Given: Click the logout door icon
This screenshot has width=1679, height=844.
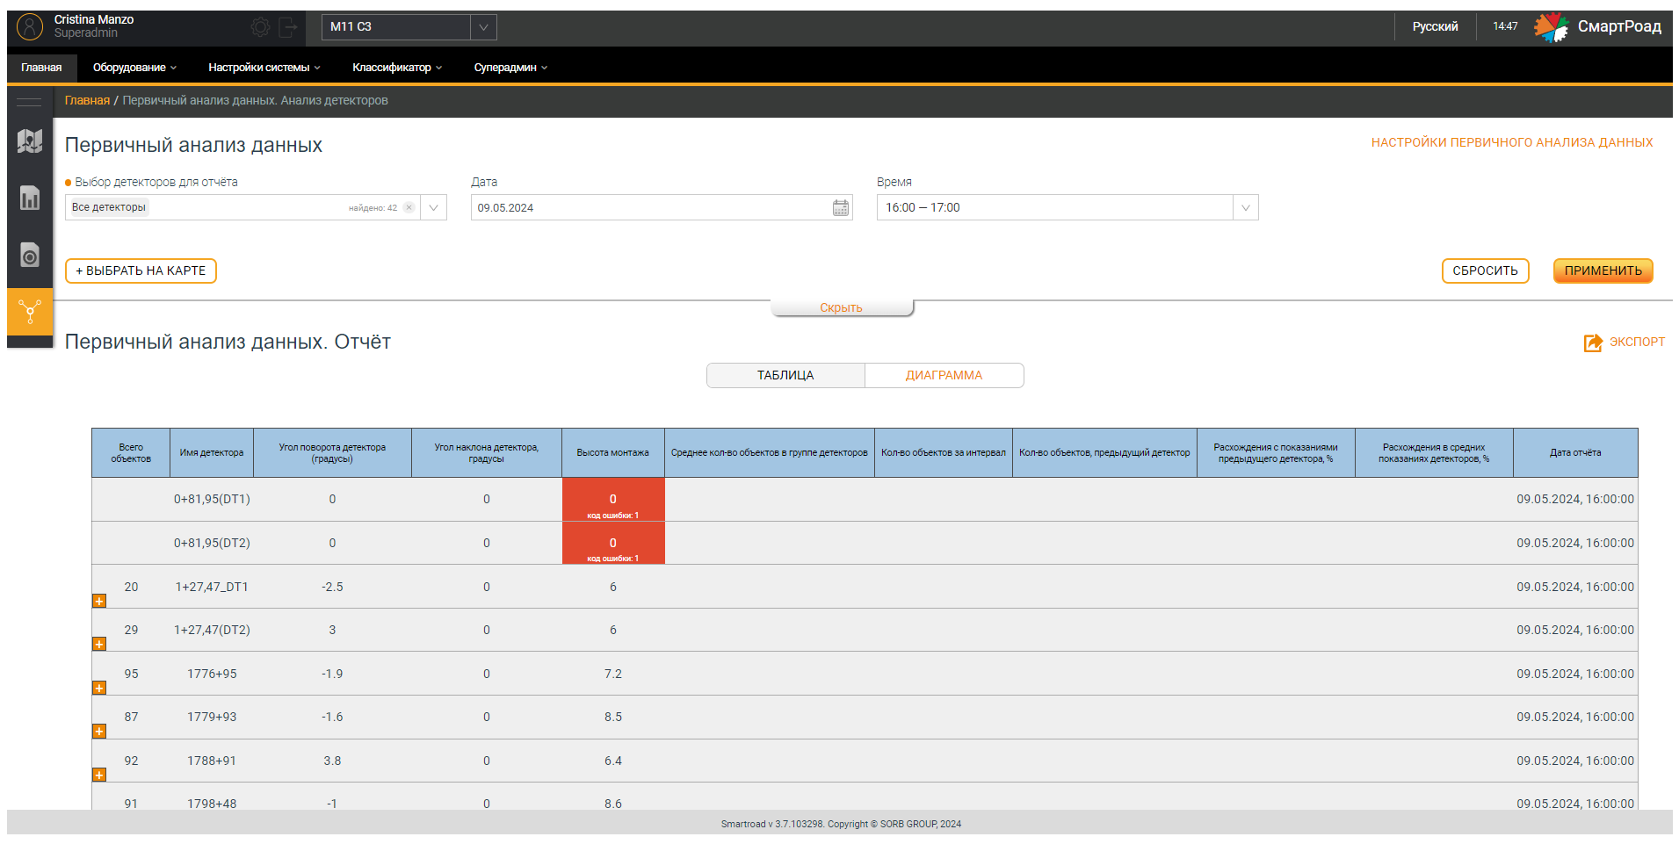Looking at the screenshot, I should click(288, 27).
